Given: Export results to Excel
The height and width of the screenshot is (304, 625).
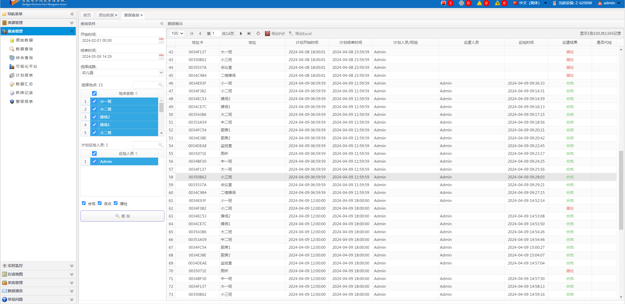Looking at the screenshot, I should click(300, 34).
